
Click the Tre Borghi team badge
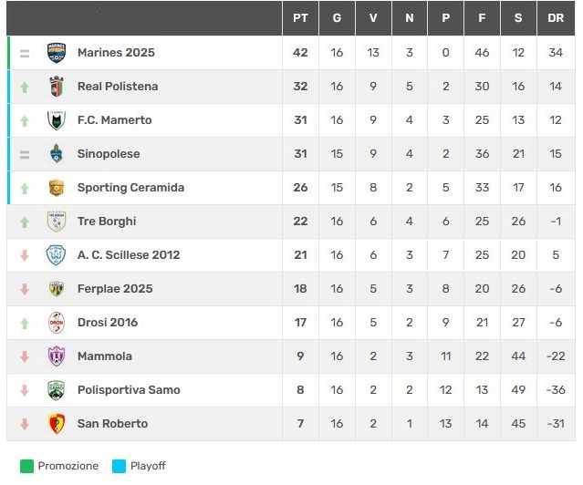(x=57, y=222)
